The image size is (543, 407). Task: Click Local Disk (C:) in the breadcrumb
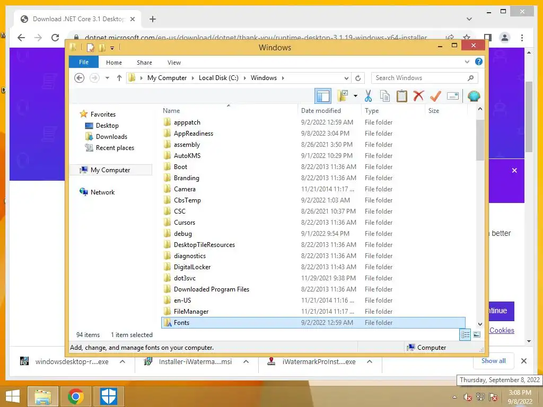[x=218, y=78]
